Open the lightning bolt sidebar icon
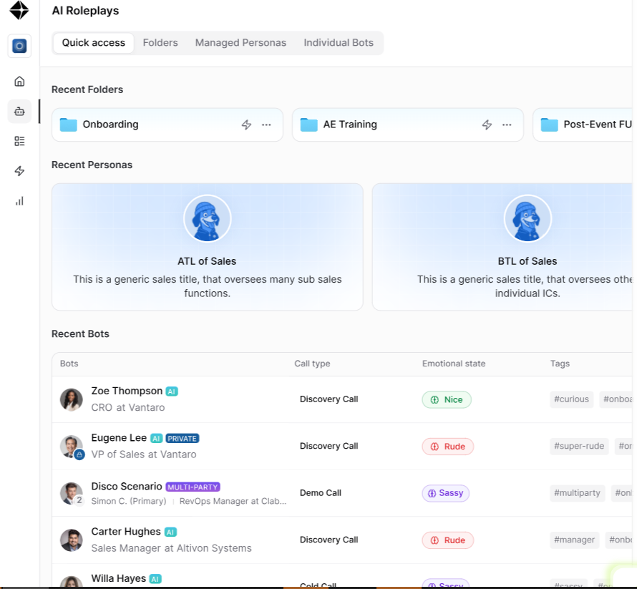The height and width of the screenshot is (589, 637). click(x=19, y=171)
